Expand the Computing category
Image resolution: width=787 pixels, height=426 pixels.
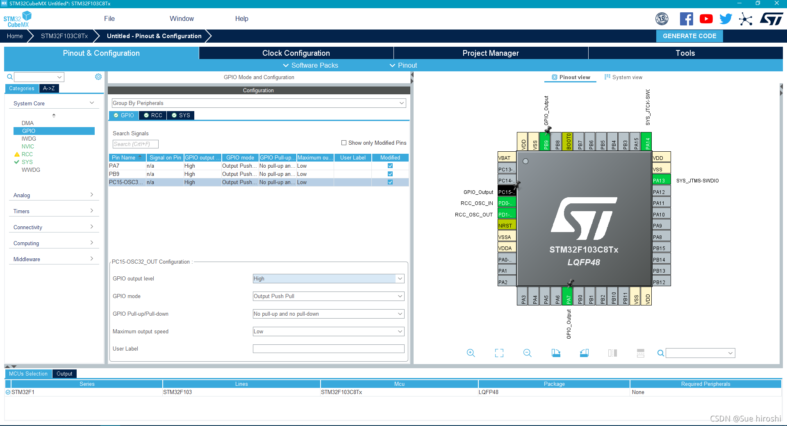click(54, 243)
